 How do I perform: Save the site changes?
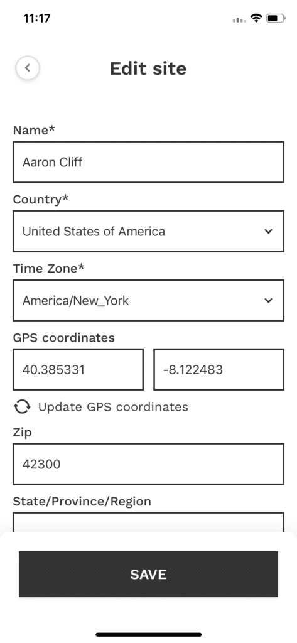(x=148, y=574)
